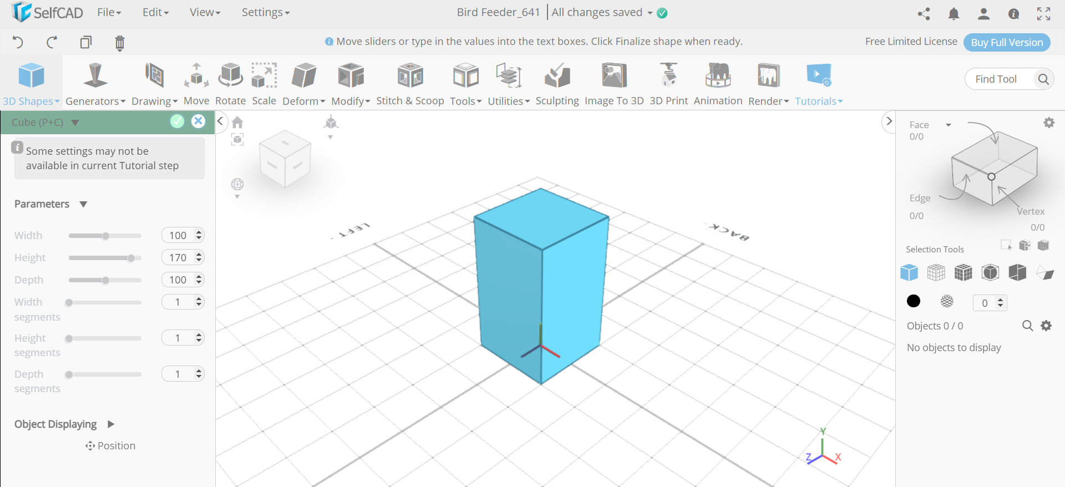
Task: Toggle wireframe selection mode icon
Action: (936, 272)
